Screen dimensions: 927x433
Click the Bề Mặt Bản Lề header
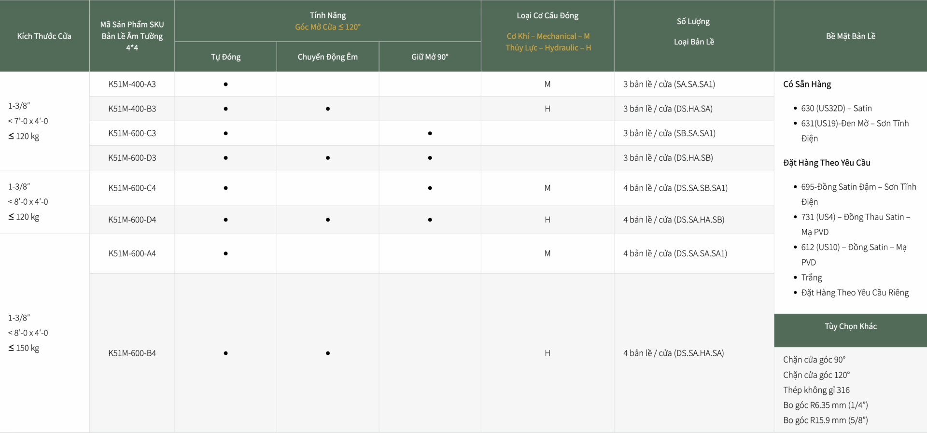coord(850,36)
